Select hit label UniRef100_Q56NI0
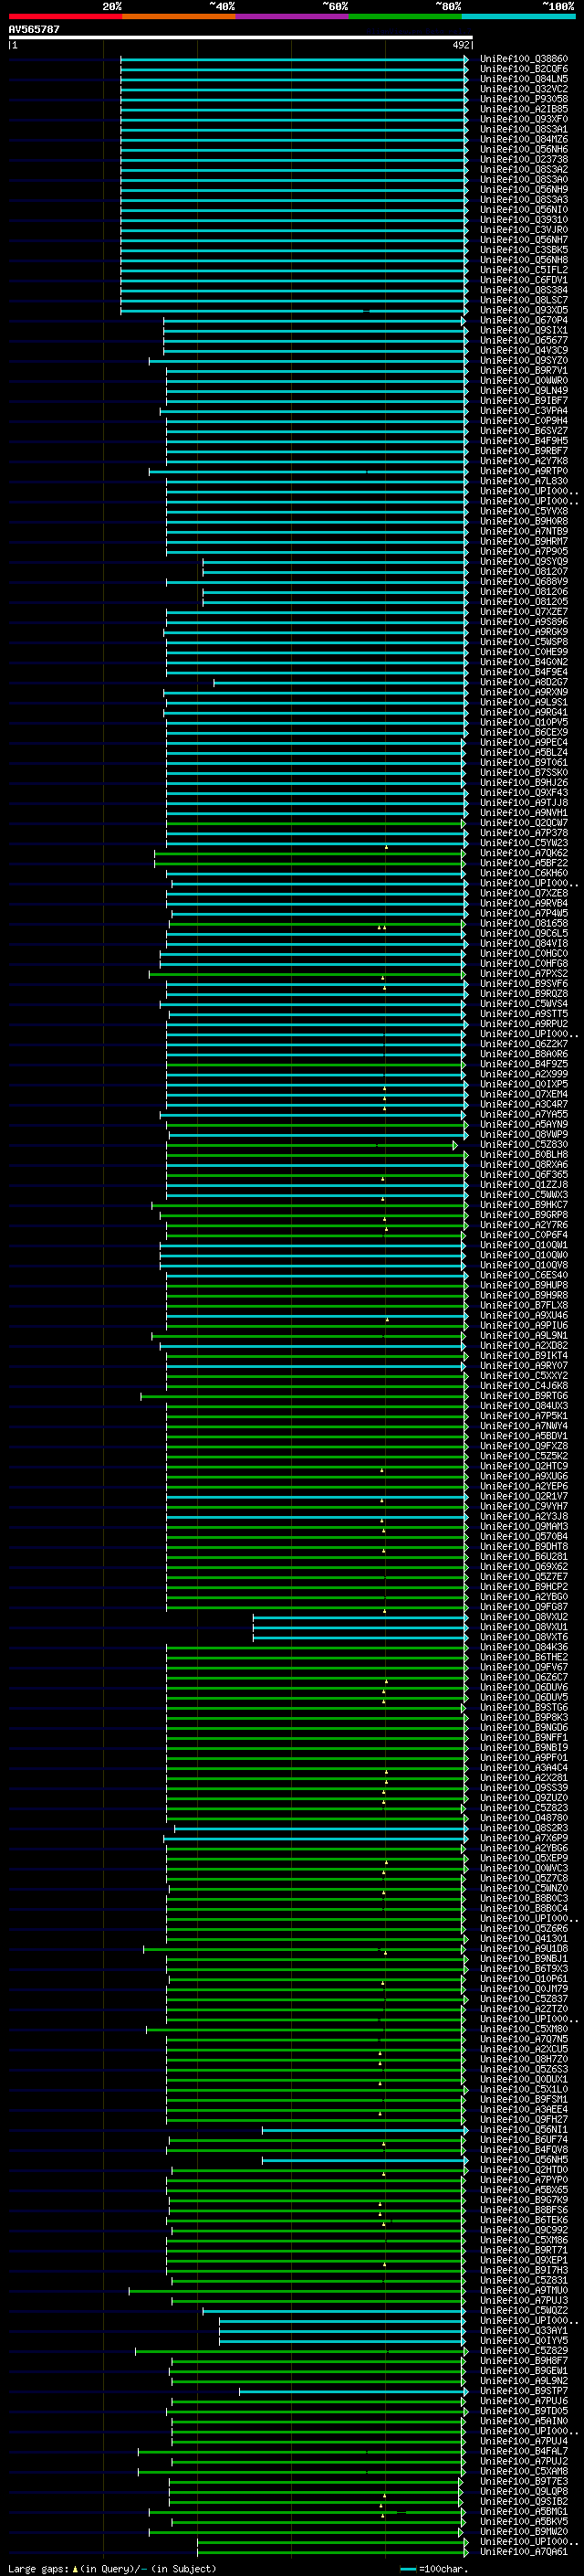This screenshot has width=584, height=2576. [524, 209]
